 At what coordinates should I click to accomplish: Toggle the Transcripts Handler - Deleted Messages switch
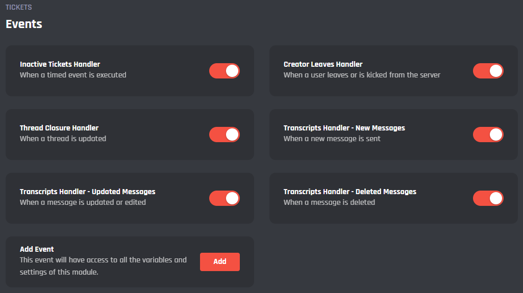coord(488,198)
